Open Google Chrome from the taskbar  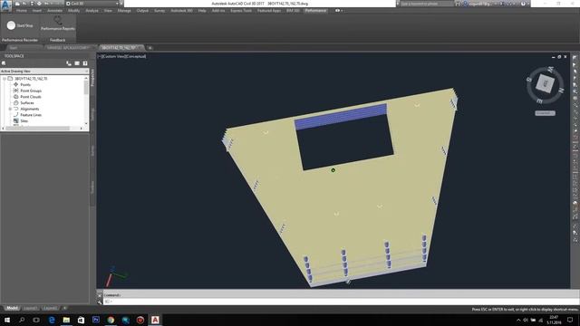click(111, 320)
